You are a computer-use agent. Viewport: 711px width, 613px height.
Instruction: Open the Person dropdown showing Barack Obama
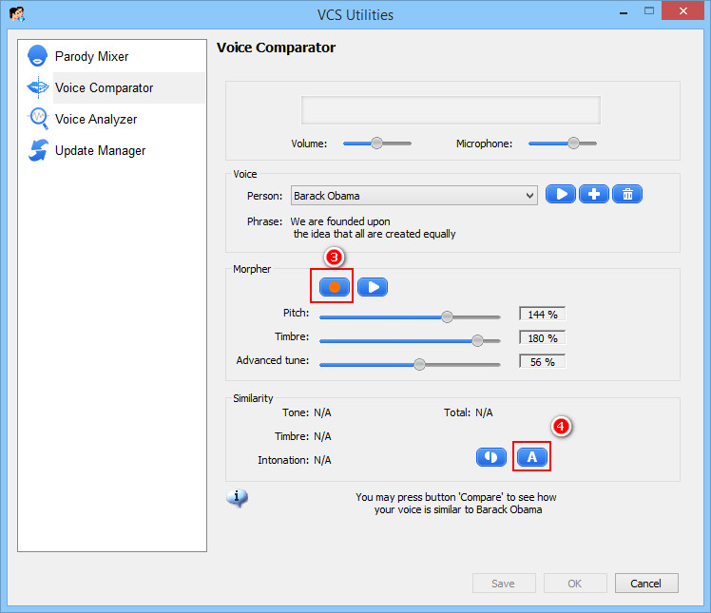414,196
